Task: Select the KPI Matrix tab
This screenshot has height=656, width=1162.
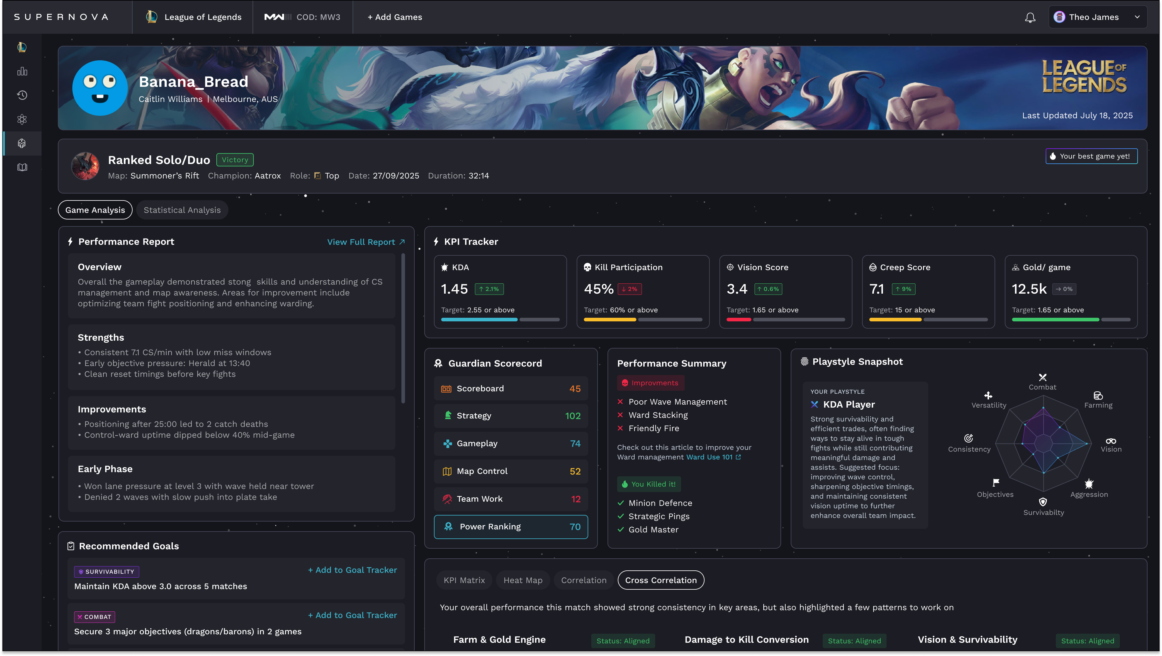Action: click(x=464, y=580)
